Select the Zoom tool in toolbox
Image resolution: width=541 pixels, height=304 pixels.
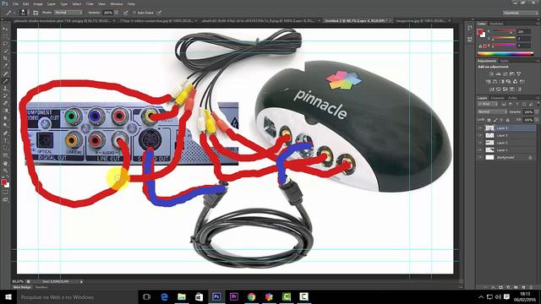click(x=5, y=171)
